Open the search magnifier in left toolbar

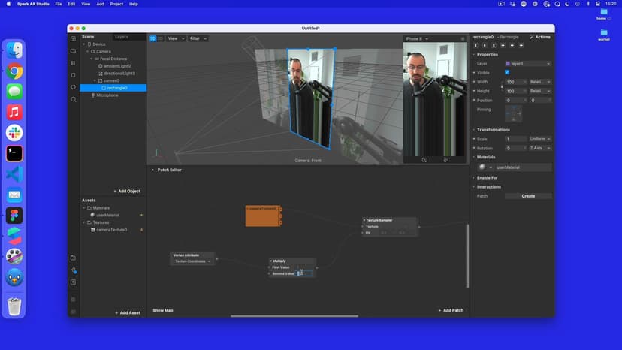click(74, 100)
